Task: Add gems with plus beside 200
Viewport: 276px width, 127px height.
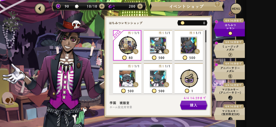Action: click(x=140, y=6)
